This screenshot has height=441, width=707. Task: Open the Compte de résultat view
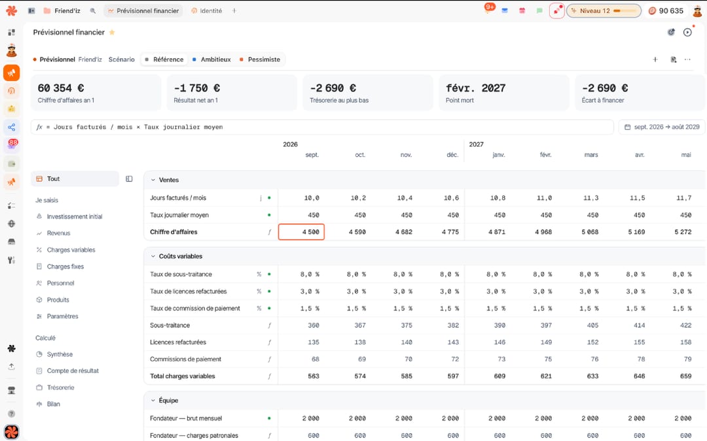pos(73,371)
